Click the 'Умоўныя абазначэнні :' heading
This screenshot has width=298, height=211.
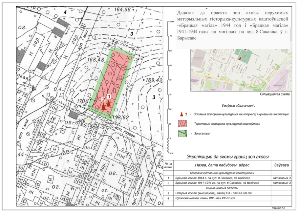tap(238, 106)
